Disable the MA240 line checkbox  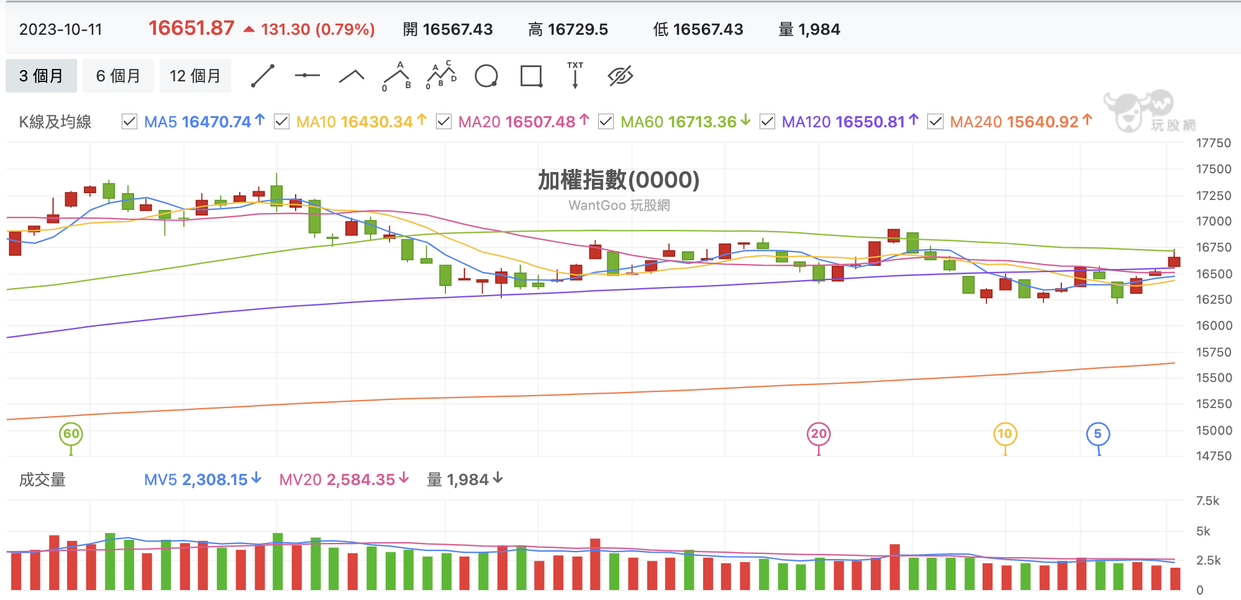click(x=935, y=122)
